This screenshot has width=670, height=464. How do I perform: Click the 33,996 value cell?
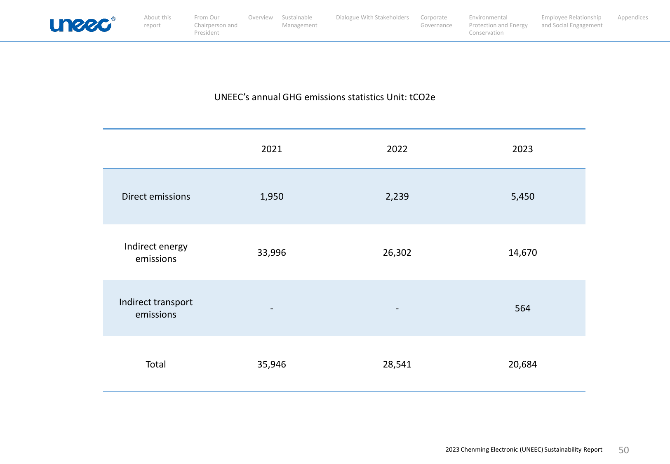(x=272, y=253)
